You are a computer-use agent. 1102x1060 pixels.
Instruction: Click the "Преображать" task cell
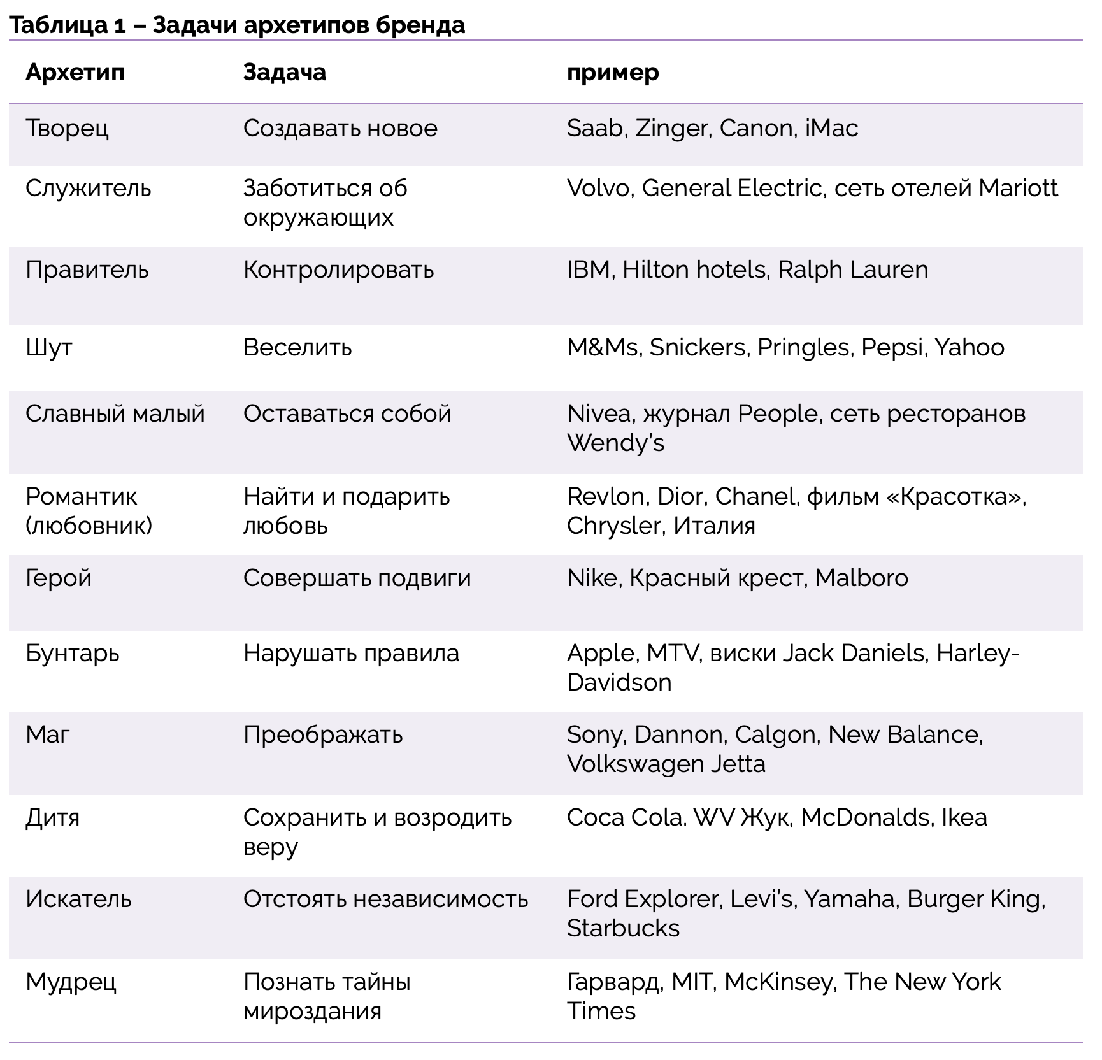pyautogui.click(x=323, y=735)
